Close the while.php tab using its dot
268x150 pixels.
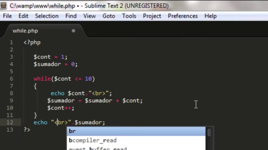[73, 31]
